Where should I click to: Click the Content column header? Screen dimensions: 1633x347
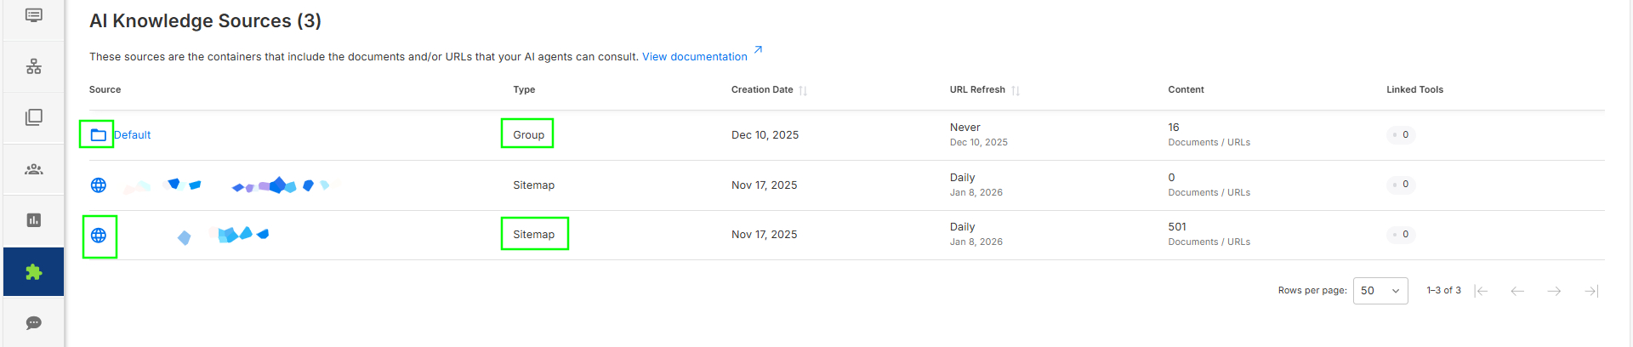(1186, 89)
